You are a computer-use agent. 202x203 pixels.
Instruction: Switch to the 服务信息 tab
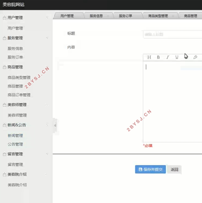click(x=96, y=16)
